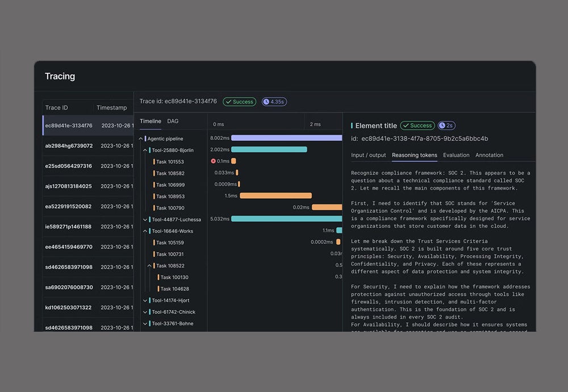
Task: Collapse the Agentic pipeline tree node
Action: coord(140,138)
